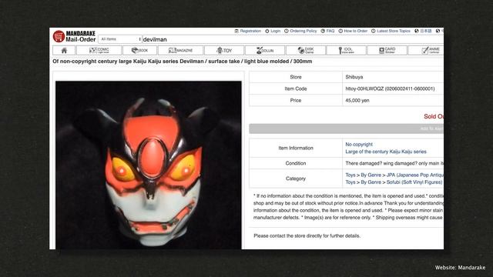Open the Ordering Policy link
Viewport: 493px width, 277px height.
tap(300, 31)
